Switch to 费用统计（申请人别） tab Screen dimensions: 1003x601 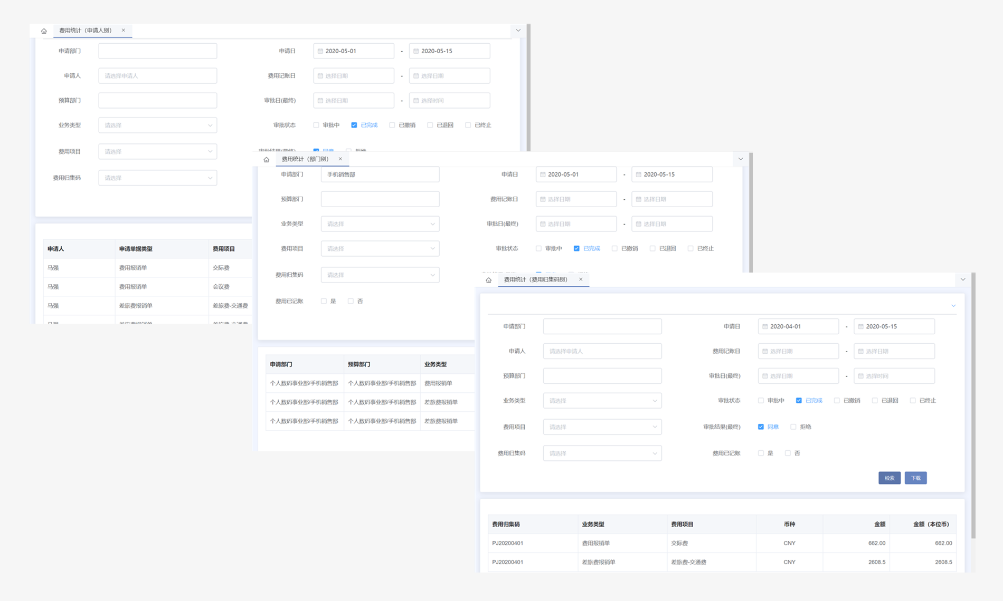(x=86, y=31)
